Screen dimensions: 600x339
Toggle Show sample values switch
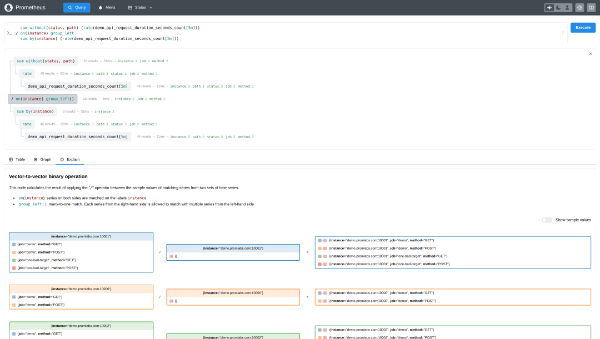(547, 220)
